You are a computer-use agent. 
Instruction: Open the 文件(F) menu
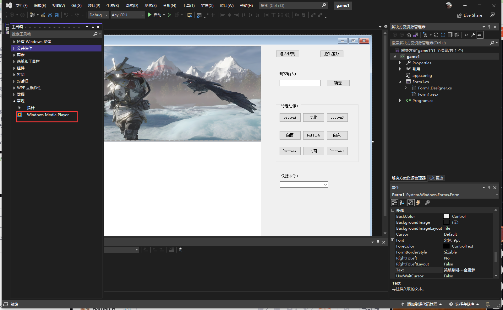tap(22, 6)
